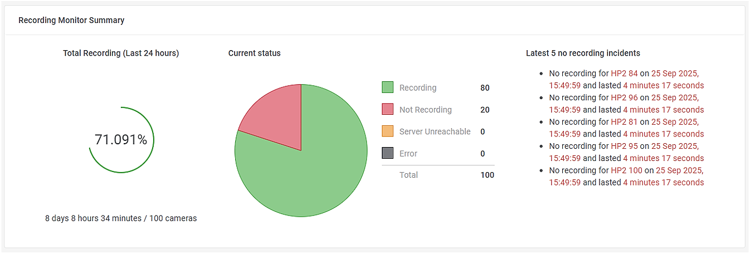This screenshot has height=254, width=750.
Task: Click the Recording Monitor Summary title
Action: [x=71, y=20]
